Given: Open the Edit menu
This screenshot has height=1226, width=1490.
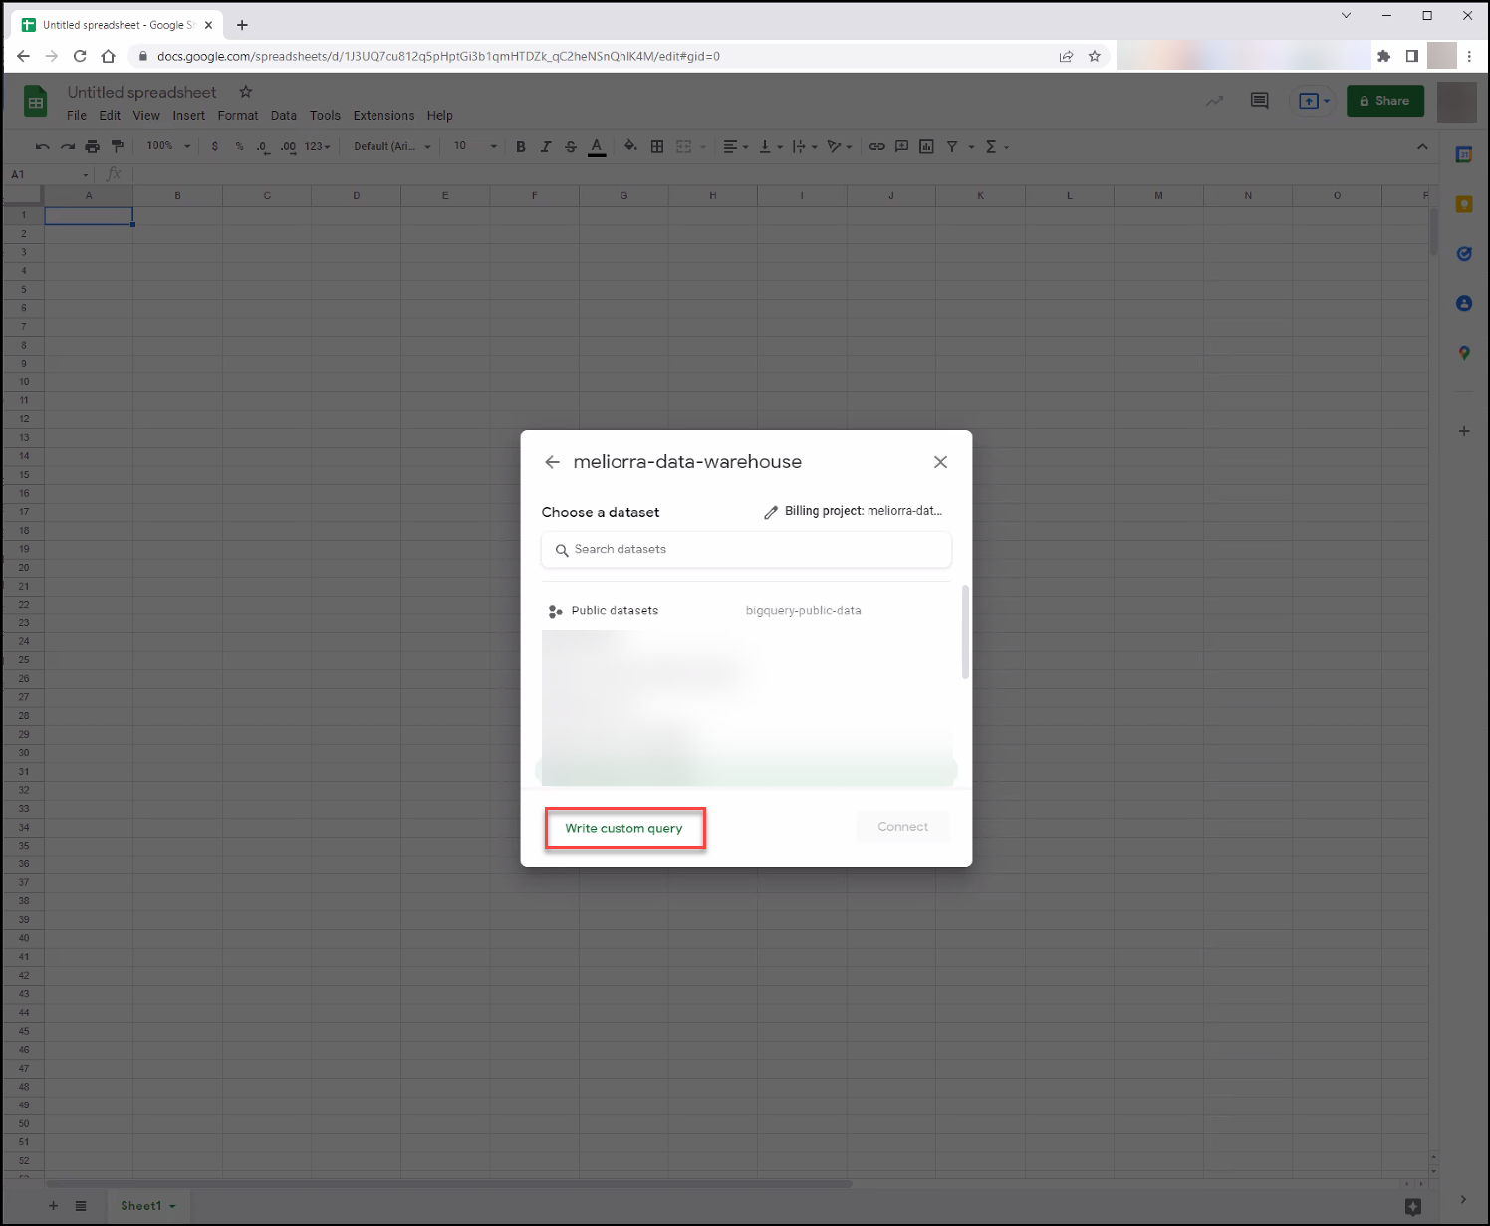Looking at the screenshot, I should (x=110, y=116).
